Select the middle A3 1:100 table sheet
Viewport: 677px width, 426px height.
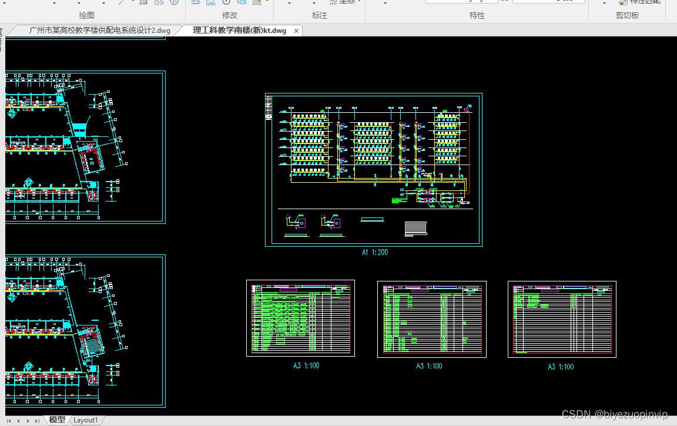[432, 320]
